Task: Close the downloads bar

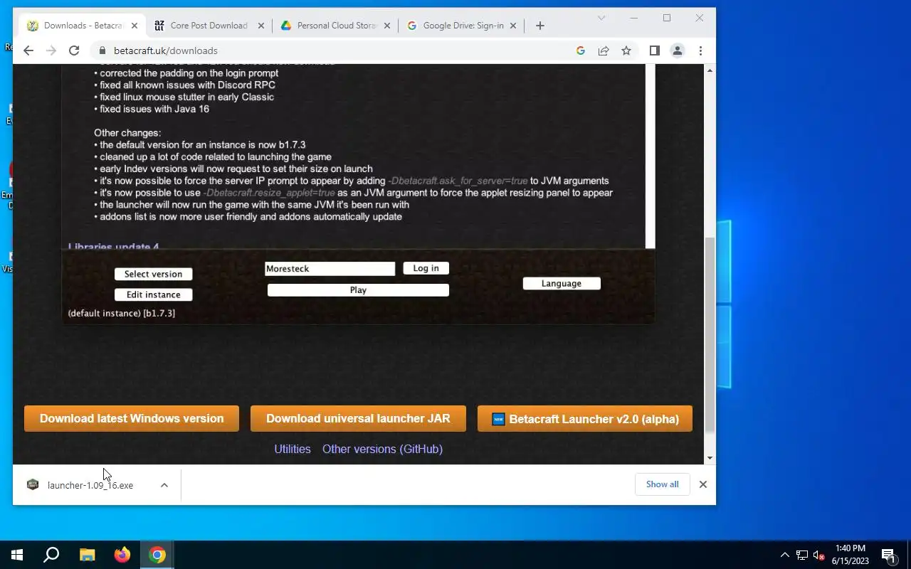Action: coord(703,484)
